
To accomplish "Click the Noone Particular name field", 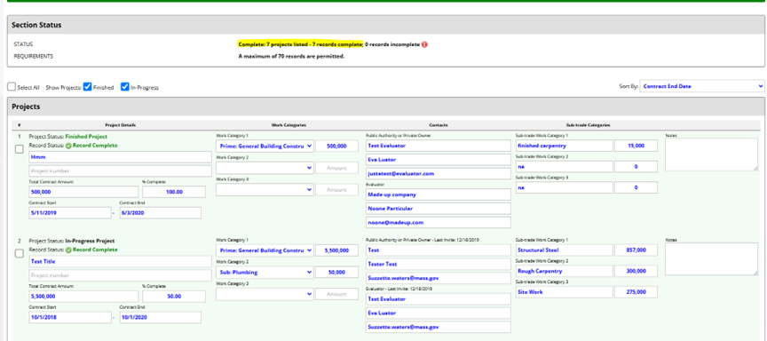I will pos(439,209).
